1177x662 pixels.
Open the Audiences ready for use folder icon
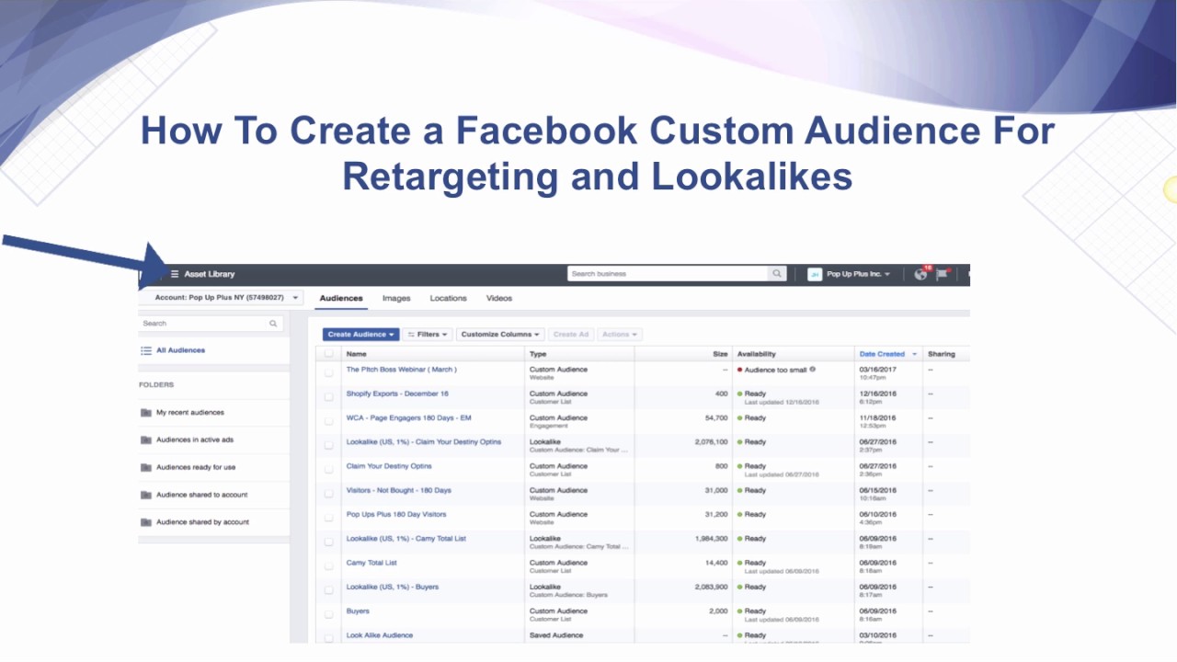(145, 467)
